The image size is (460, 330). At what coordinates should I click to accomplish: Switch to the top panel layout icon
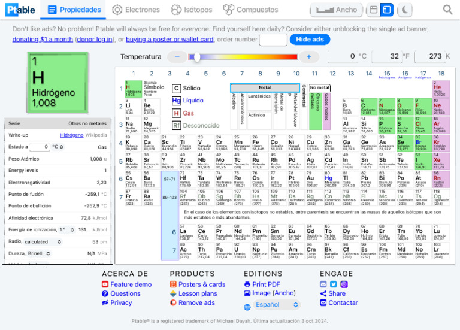(373, 10)
